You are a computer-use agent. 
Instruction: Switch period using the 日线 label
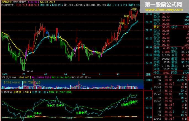point(148,74)
